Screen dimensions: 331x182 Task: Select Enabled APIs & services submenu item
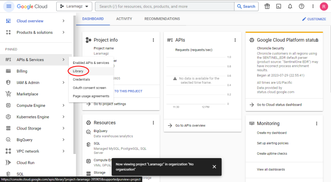coord(91,63)
